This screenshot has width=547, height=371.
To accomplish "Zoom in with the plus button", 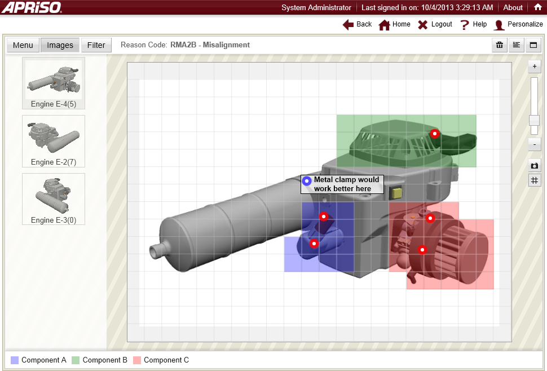I will coord(534,67).
